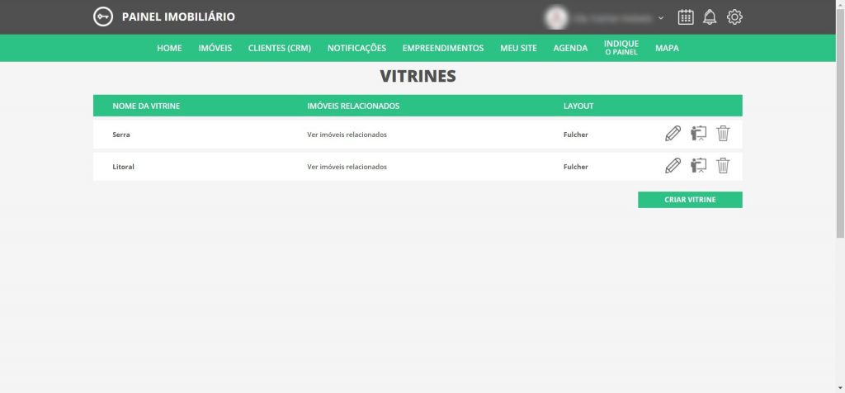
Task: Open notifications bell icon
Action: click(x=709, y=17)
